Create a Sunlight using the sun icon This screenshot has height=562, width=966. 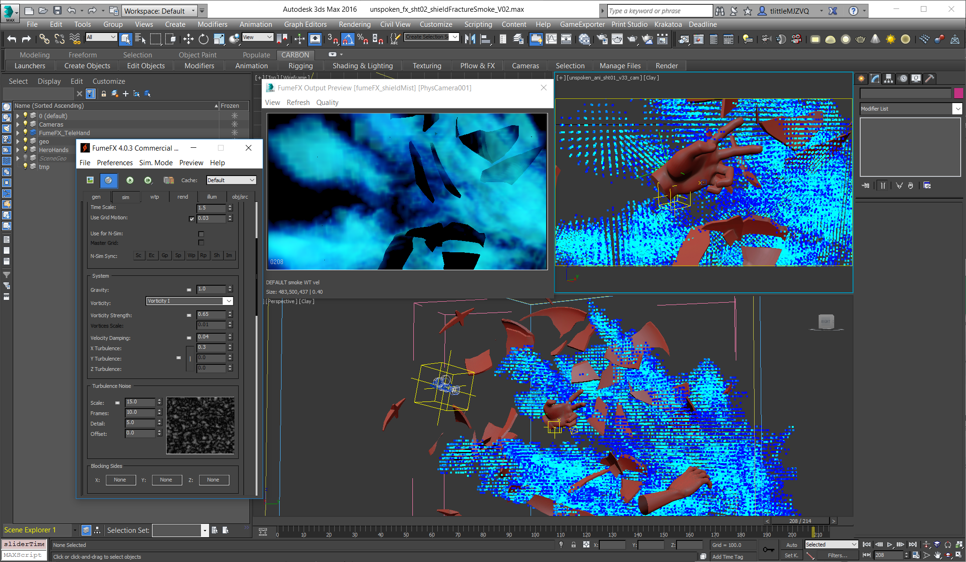coord(890,39)
